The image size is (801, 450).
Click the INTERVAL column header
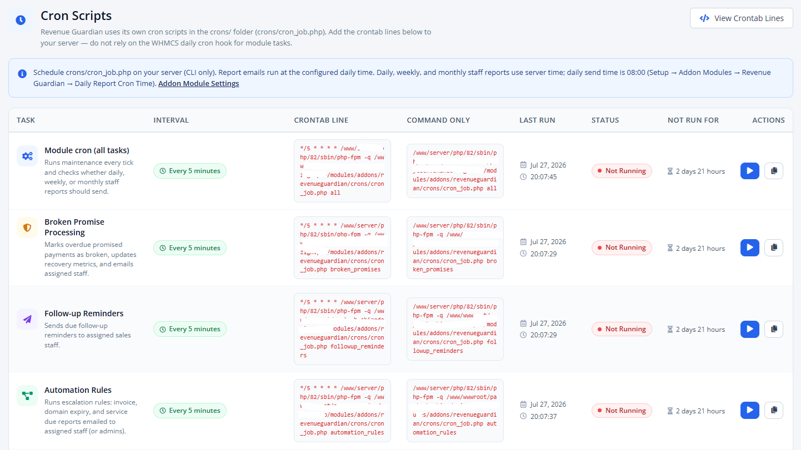pyautogui.click(x=171, y=120)
